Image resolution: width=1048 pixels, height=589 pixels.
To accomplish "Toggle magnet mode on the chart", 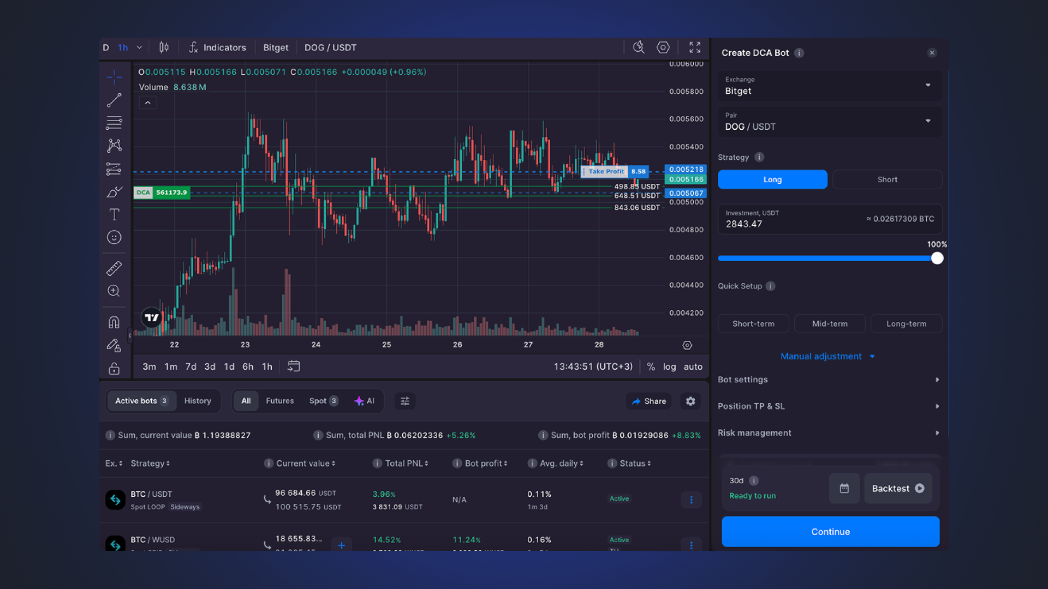I will pos(114,322).
